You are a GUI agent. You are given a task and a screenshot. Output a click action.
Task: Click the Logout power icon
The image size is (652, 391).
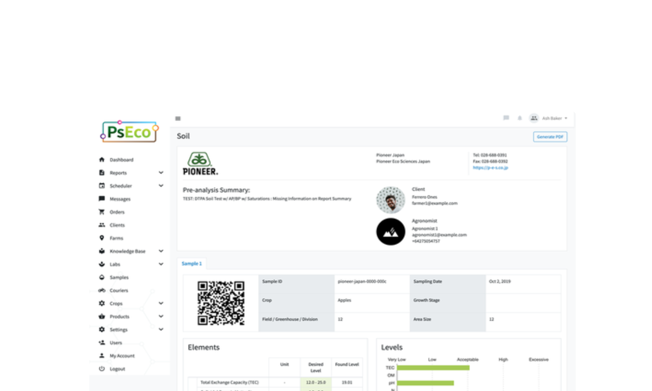[102, 369]
